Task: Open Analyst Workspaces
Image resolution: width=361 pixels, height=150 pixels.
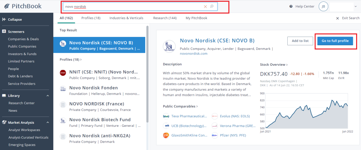Action: (24, 130)
